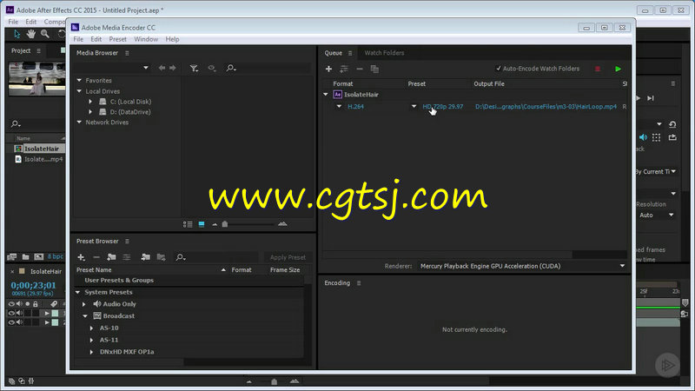Open the Media Encoder Help menu

[x=172, y=39]
